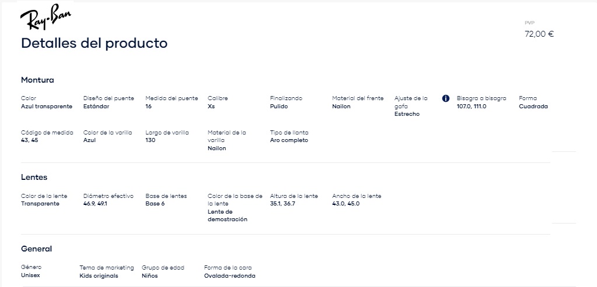Click the 72,00 € price
This screenshot has width=597, height=287.
pyautogui.click(x=539, y=34)
